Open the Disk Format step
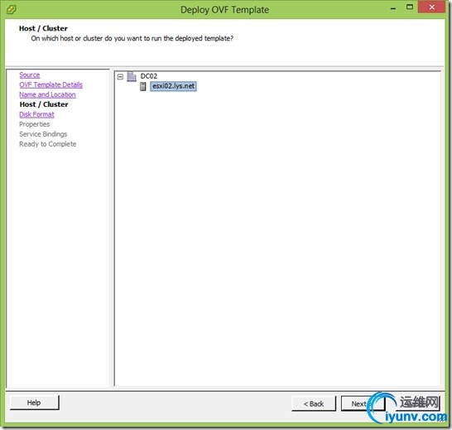Screen dimensions: 452x430 click(x=36, y=114)
